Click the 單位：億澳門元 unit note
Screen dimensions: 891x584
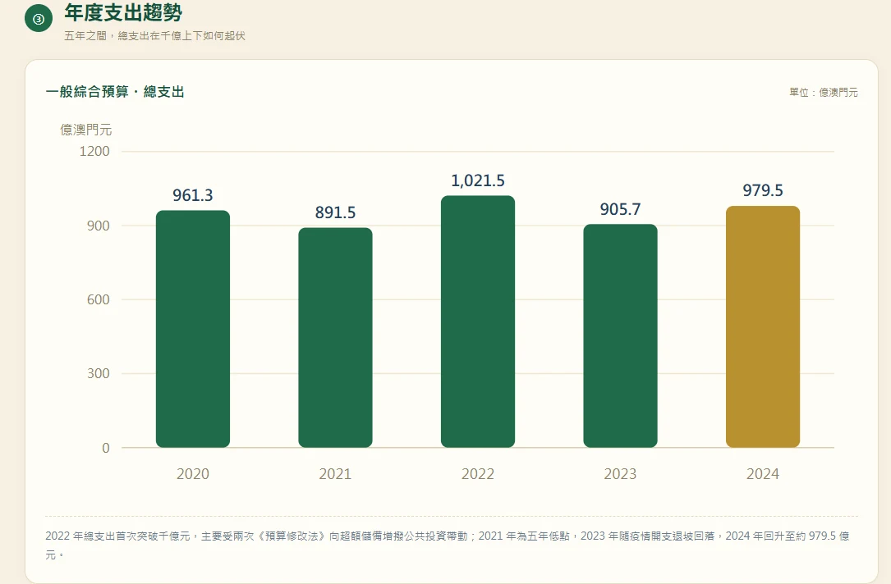(x=824, y=92)
